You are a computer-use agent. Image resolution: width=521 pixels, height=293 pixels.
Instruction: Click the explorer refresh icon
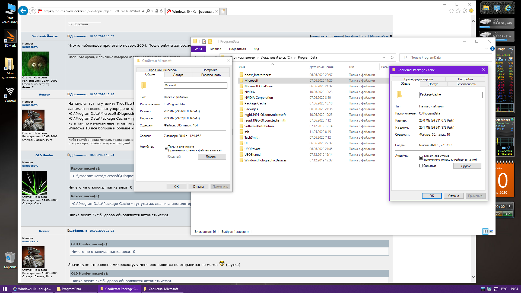tap(392, 58)
